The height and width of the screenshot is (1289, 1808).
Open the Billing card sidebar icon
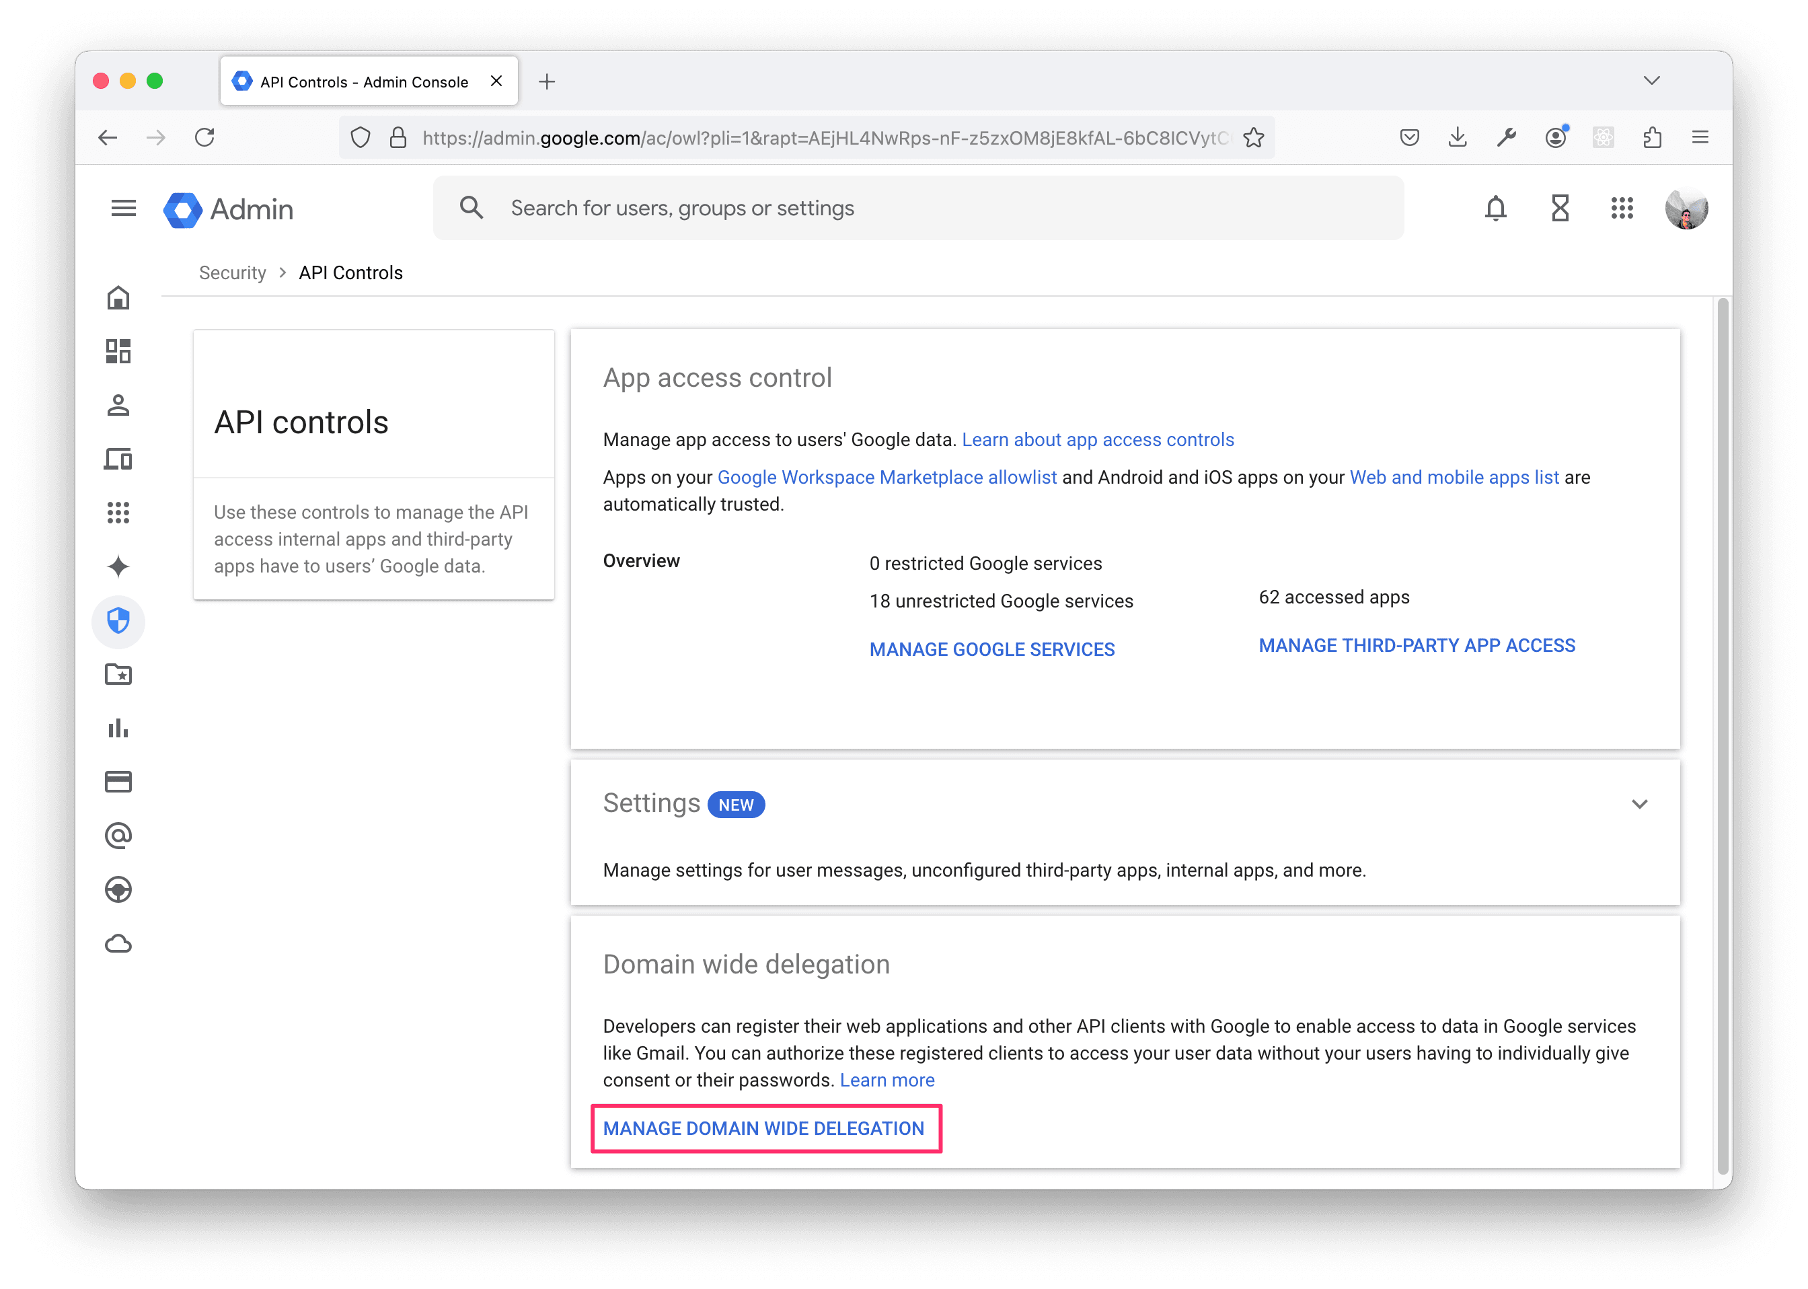(118, 782)
